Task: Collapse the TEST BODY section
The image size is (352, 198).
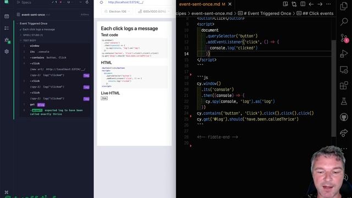Action: click(29, 40)
